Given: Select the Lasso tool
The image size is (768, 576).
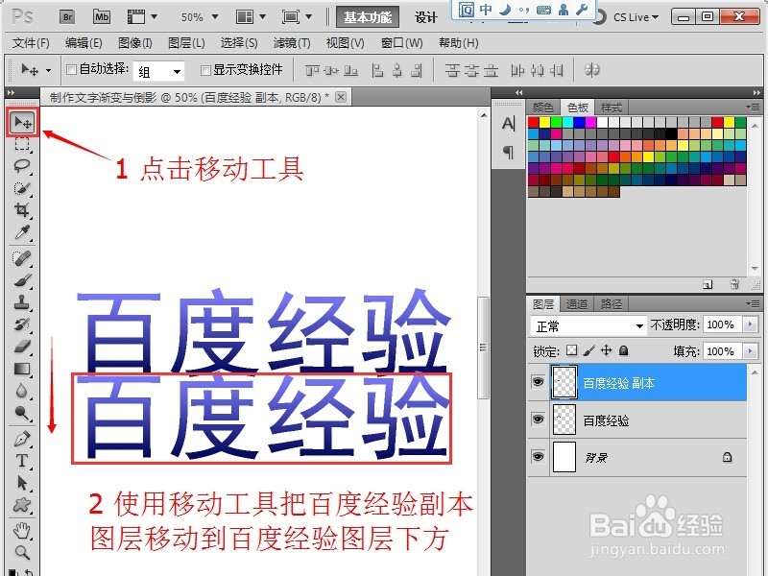Looking at the screenshot, I should coord(21,165).
